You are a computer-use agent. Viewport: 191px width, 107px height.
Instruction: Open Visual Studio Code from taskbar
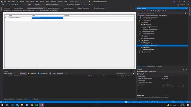coord(12,105)
